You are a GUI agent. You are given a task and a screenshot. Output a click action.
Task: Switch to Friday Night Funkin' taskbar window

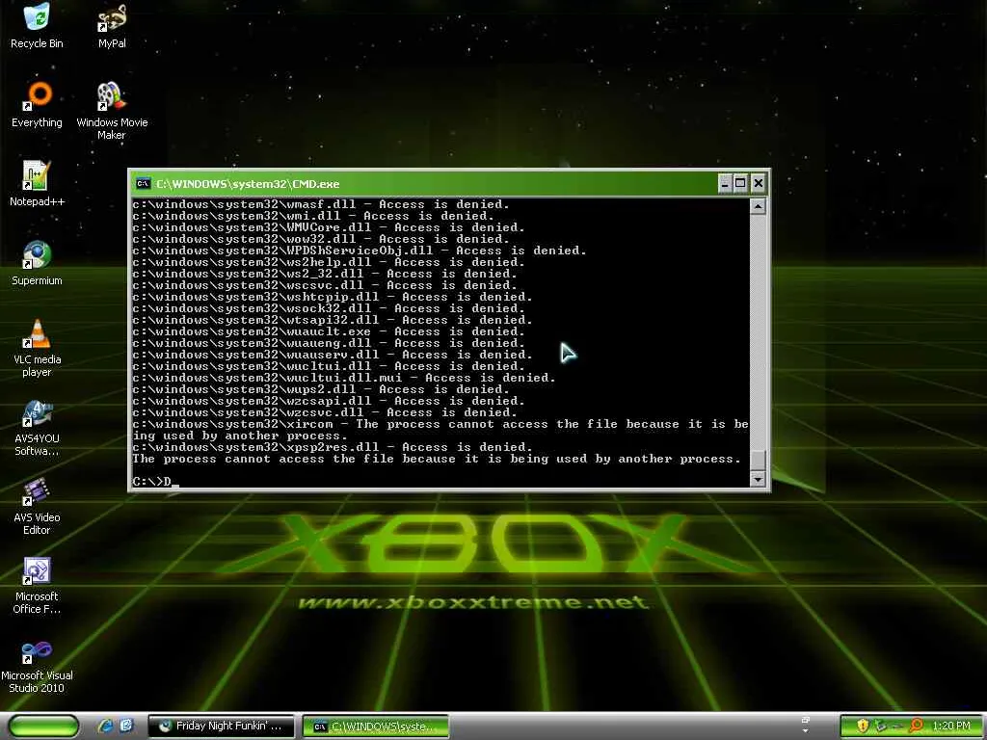coord(221,727)
